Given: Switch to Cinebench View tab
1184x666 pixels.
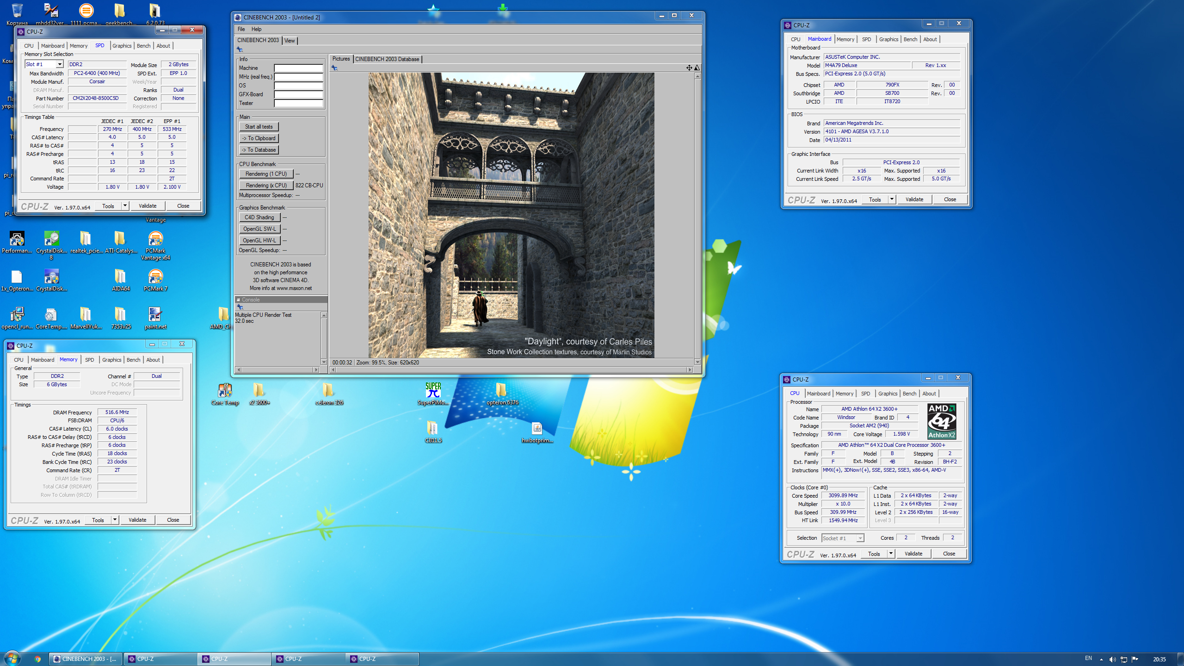Looking at the screenshot, I should pos(290,41).
